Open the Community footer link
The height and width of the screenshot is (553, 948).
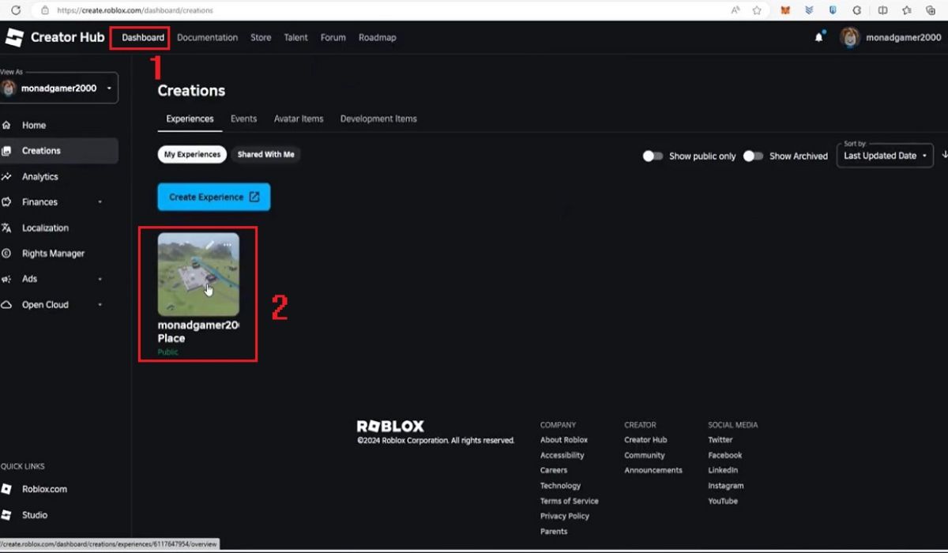[x=645, y=455]
